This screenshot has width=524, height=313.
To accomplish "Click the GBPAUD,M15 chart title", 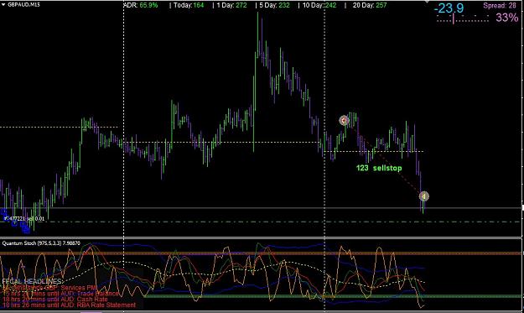I will (x=23, y=5).
